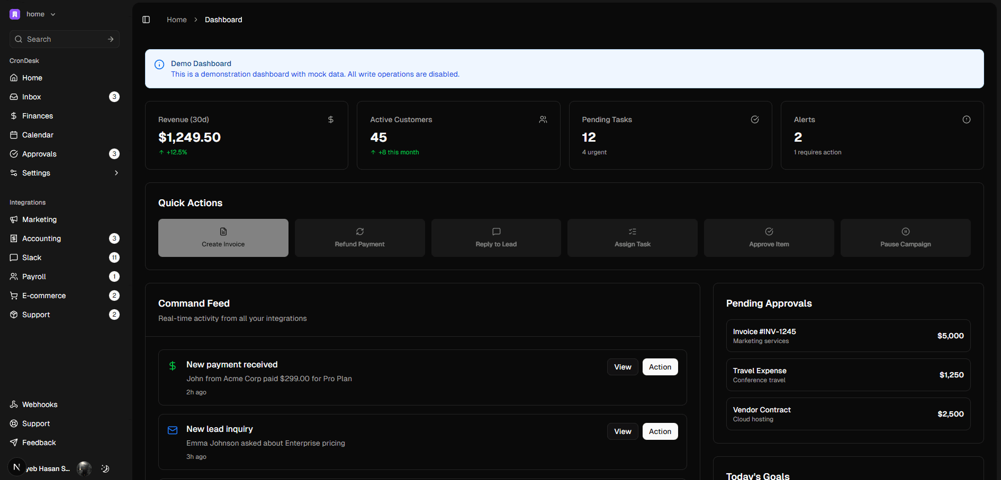Click the Payroll icon in the sidebar
This screenshot has height=480, width=1001.
(x=14, y=276)
